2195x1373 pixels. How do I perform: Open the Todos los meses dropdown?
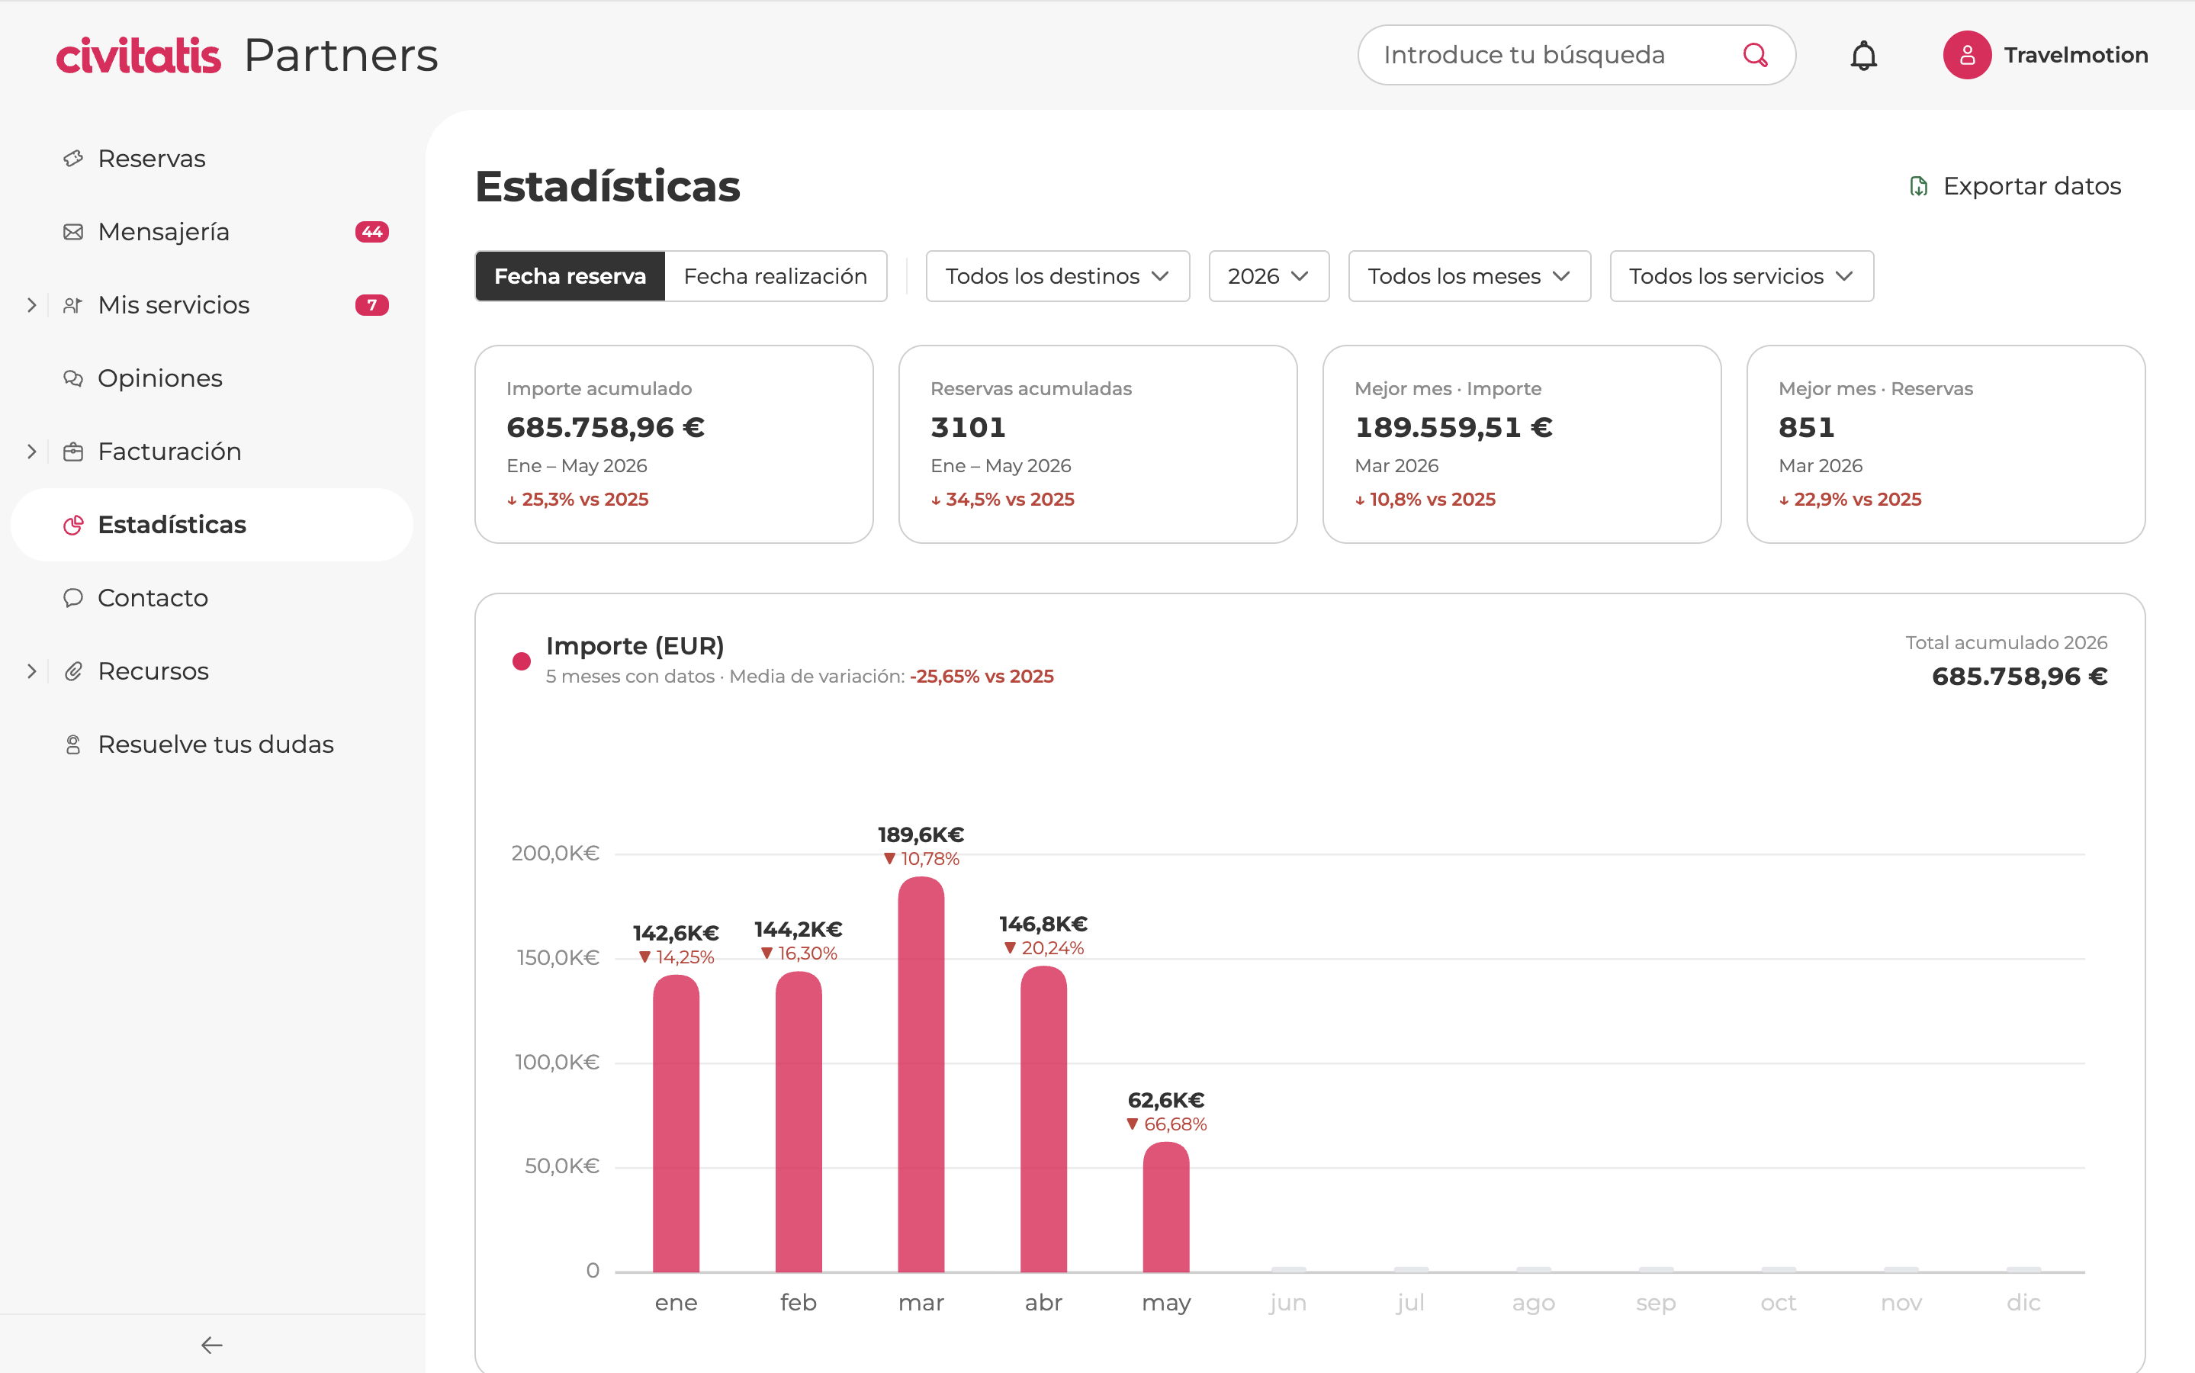pos(1469,276)
